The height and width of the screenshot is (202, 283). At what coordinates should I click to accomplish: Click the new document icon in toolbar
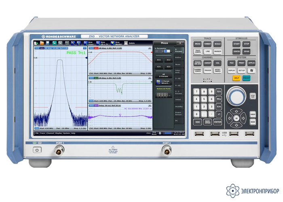tap(36, 43)
